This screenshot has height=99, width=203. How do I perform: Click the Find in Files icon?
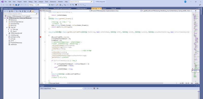(x=57, y=5)
